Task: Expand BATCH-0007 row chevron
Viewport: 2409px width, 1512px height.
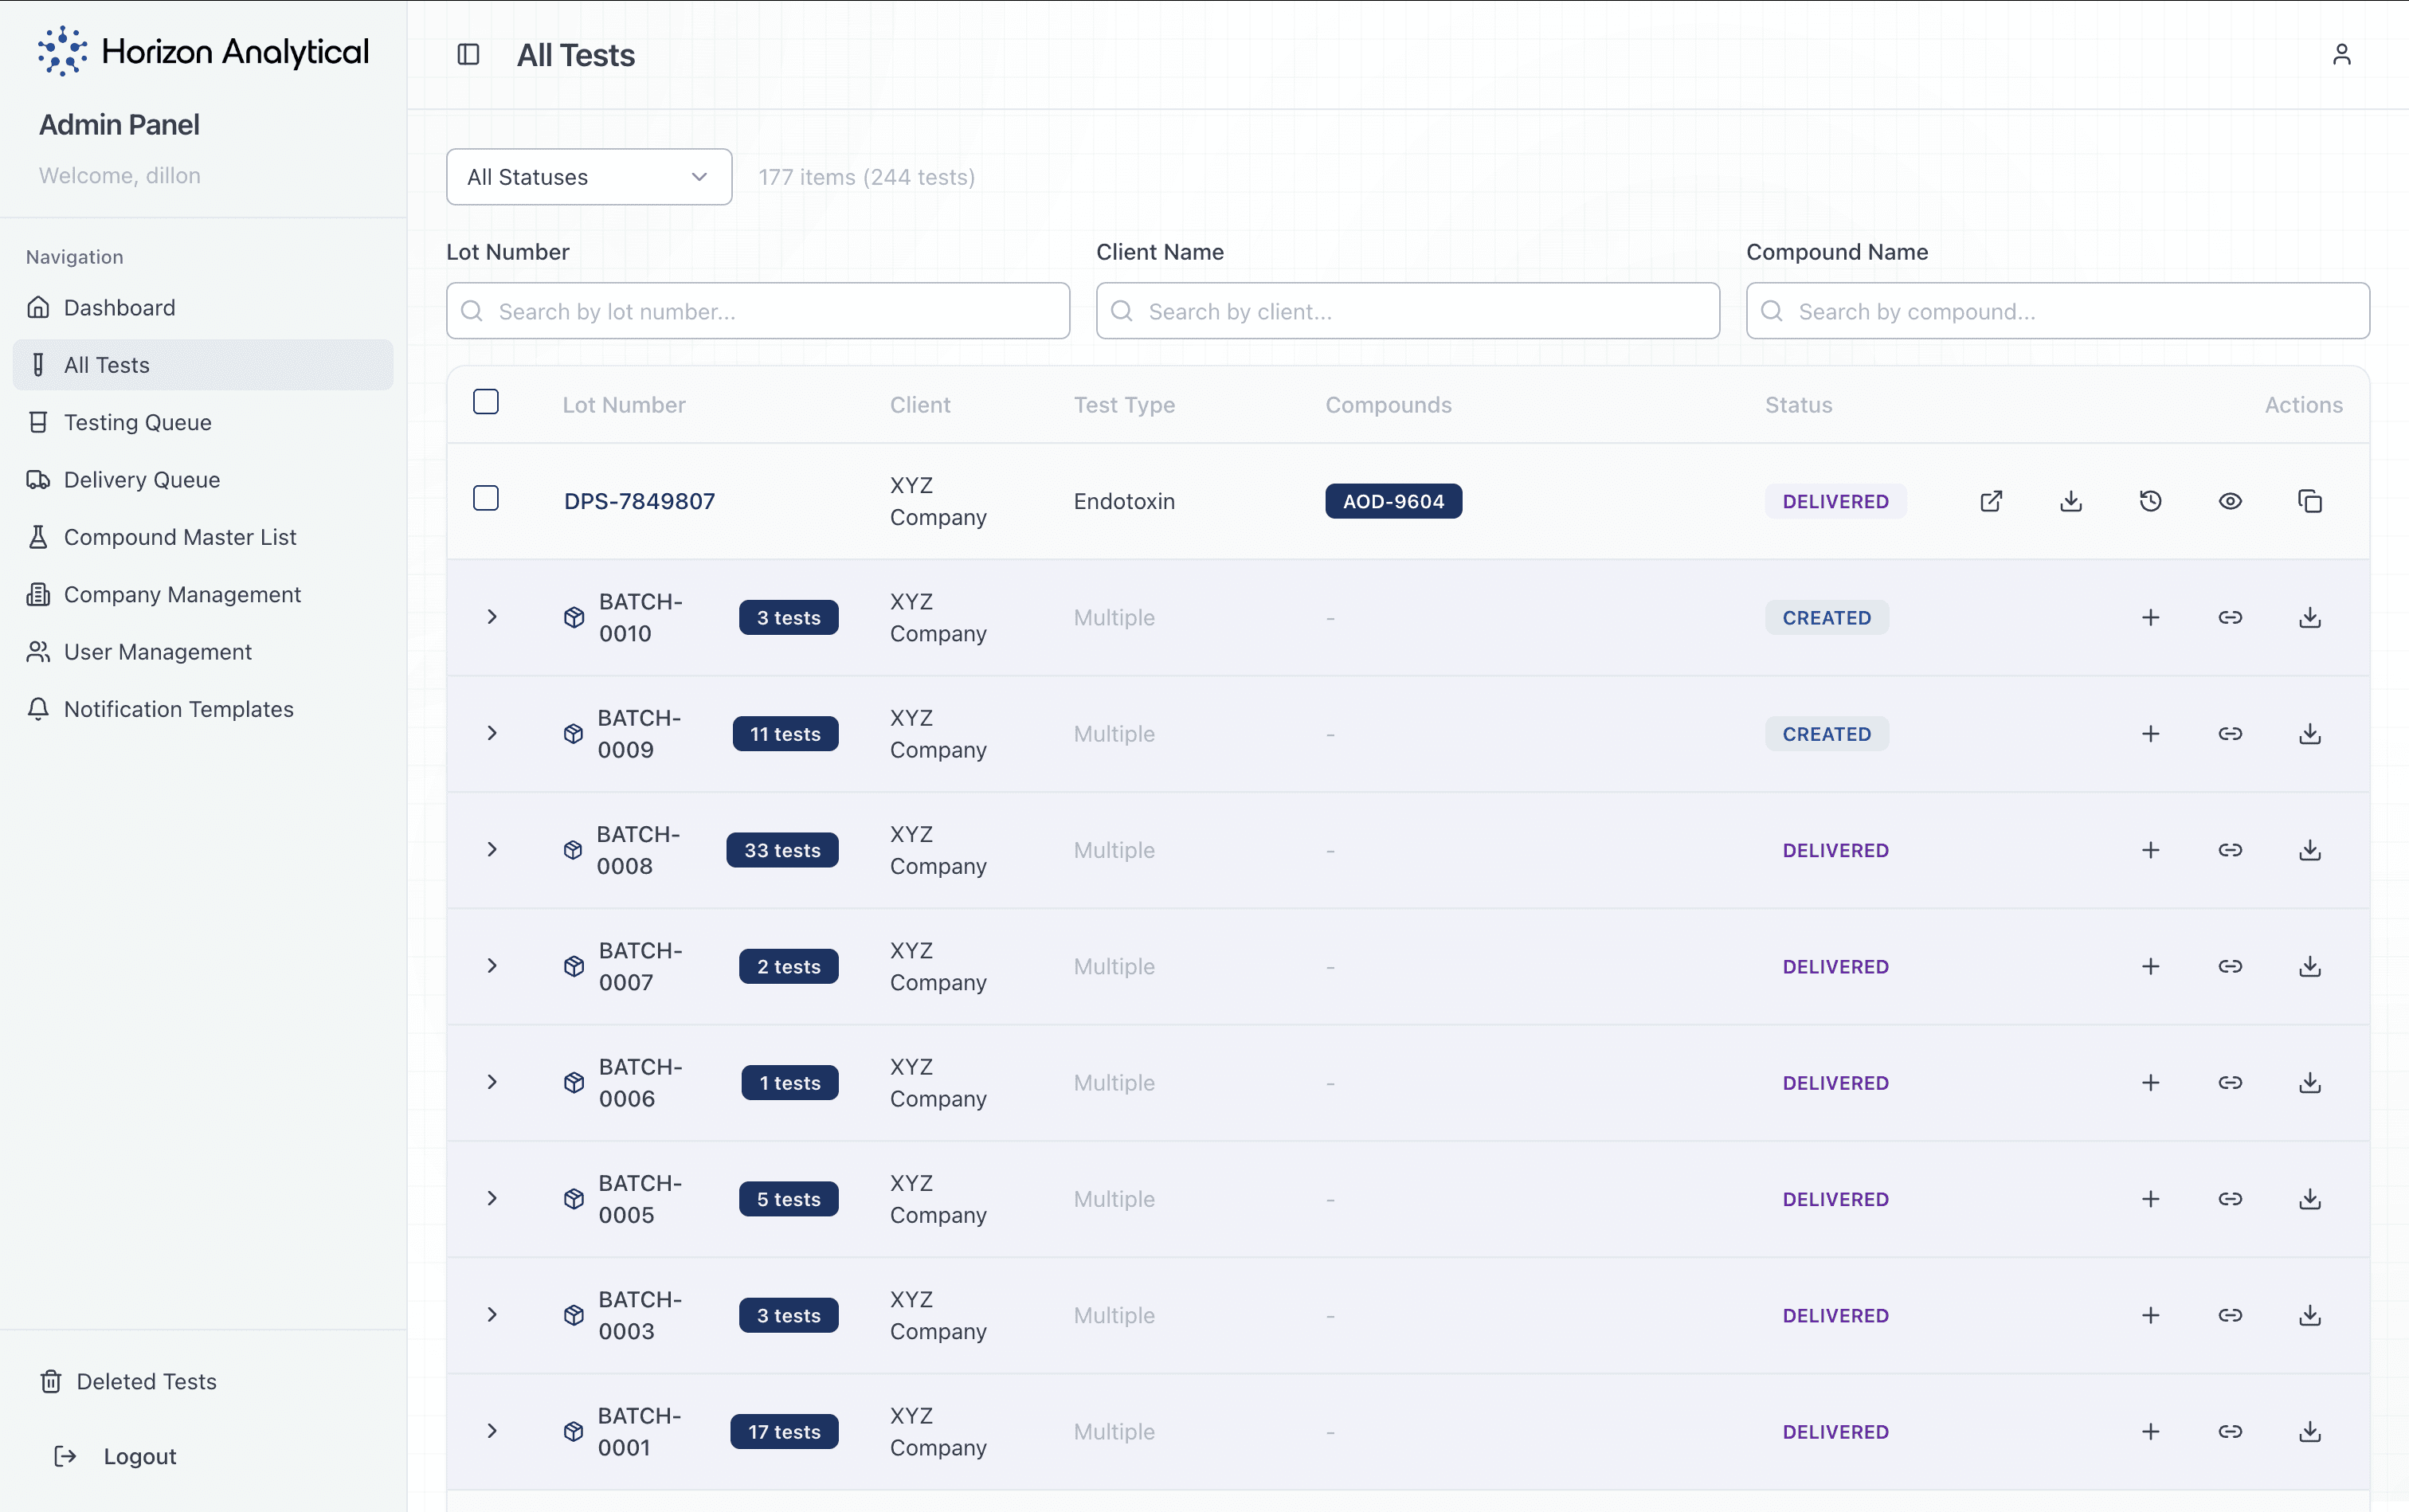Action: tap(492, 966)
